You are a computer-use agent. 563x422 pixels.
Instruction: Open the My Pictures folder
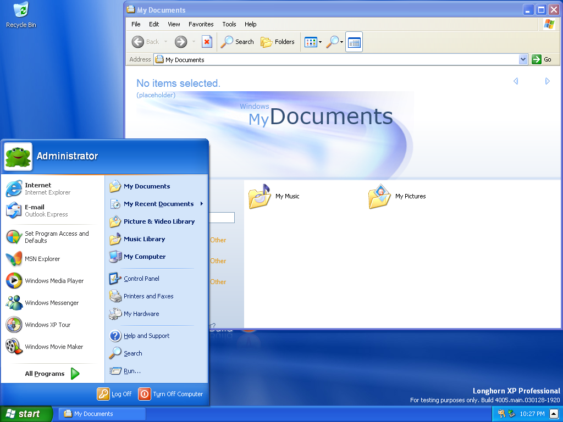tap(397, 197)
